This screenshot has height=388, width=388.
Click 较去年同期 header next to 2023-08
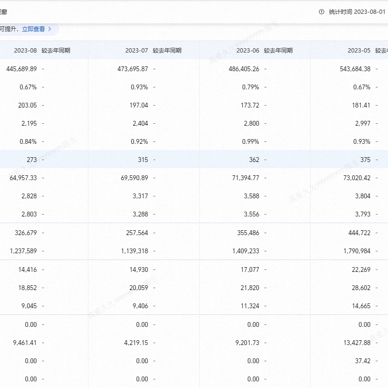56,51
